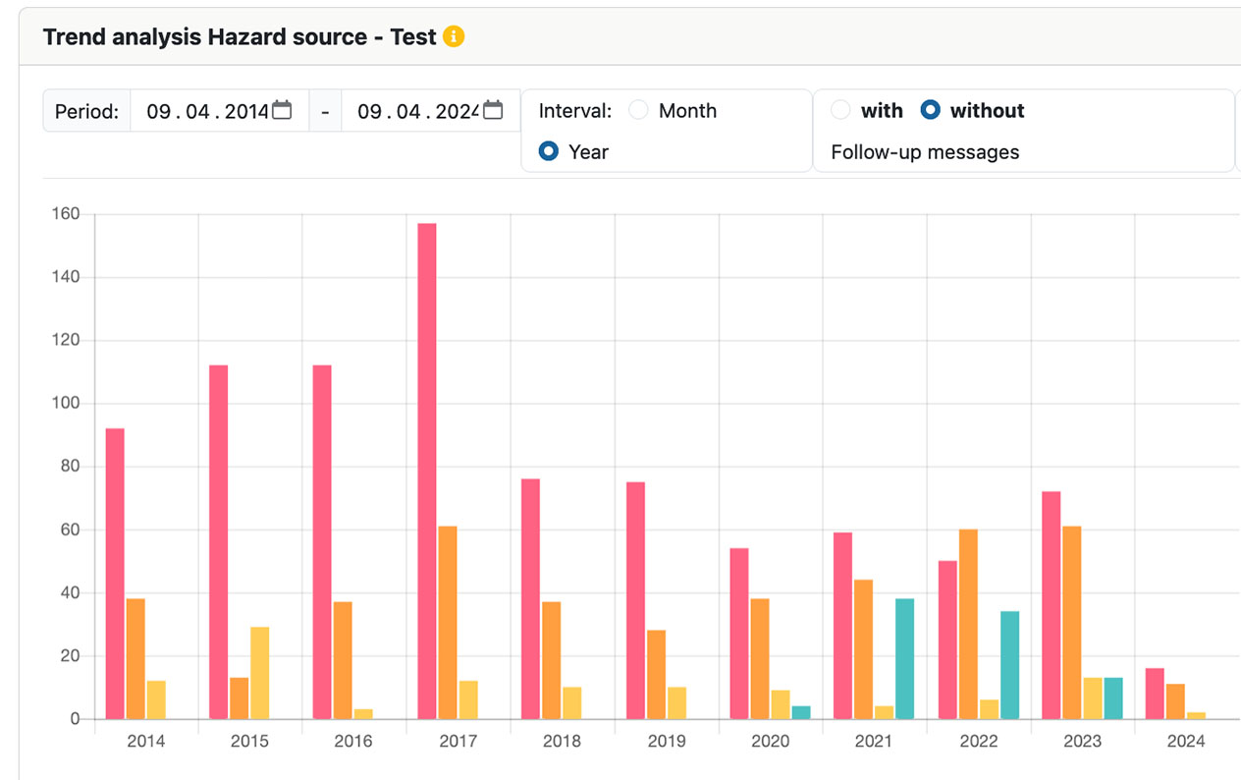This screenshot has height=780, width=1241.
Task: Click the yellow info icon beside the title
Action: pyautogui.click(x=453, y=37)
